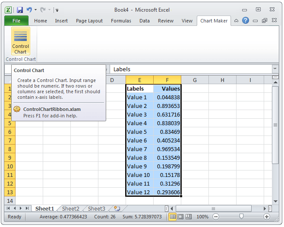Click the zoom in plus button

[267, 217]
